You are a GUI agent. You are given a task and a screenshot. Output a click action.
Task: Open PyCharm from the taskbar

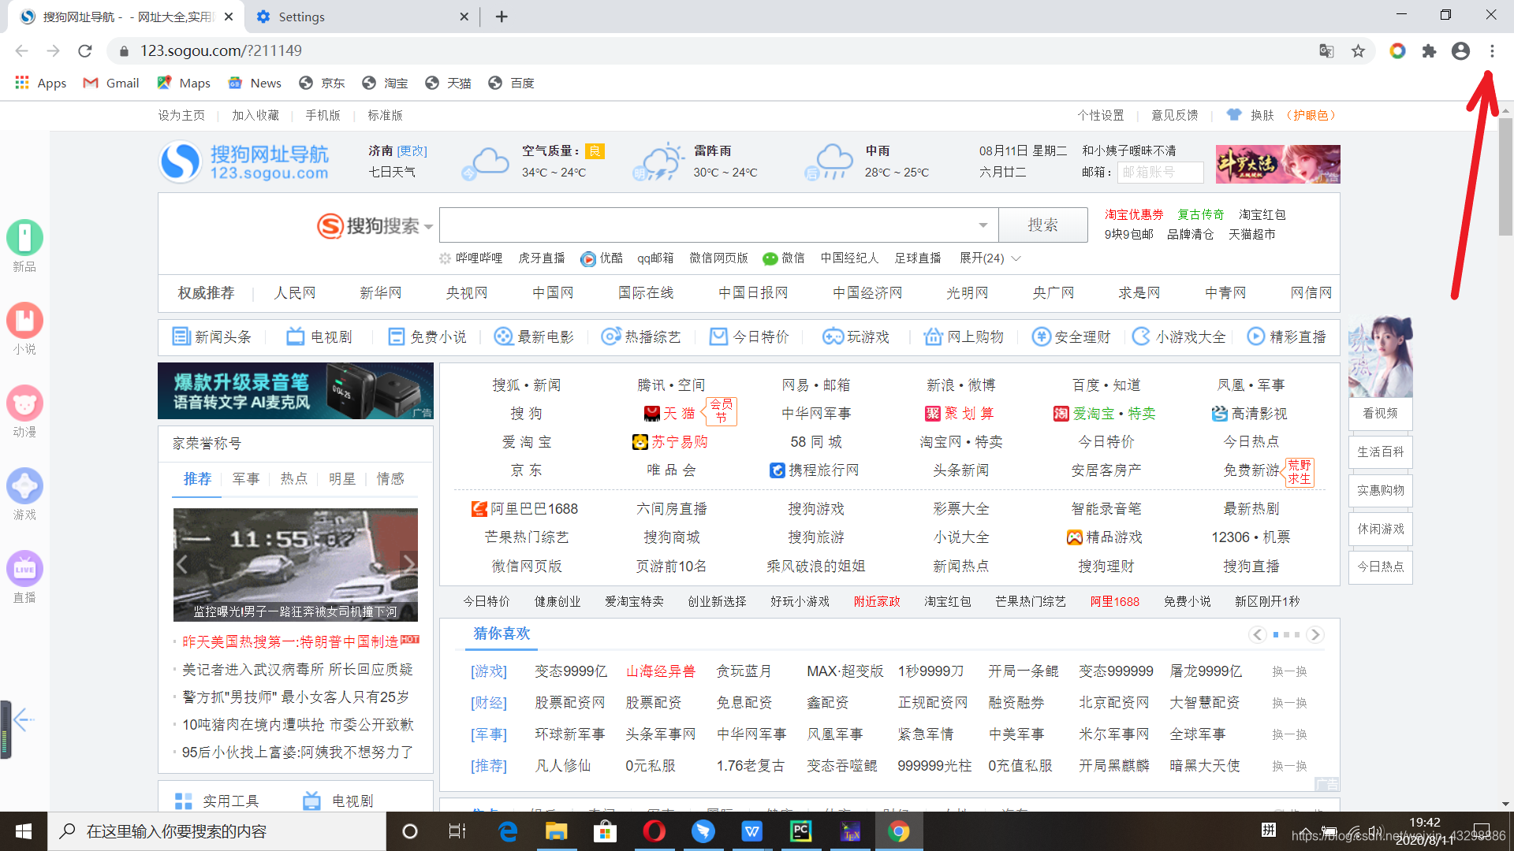point(801,831)
